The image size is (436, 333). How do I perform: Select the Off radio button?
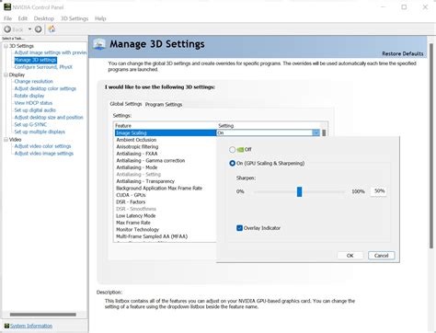click(232, 150)
